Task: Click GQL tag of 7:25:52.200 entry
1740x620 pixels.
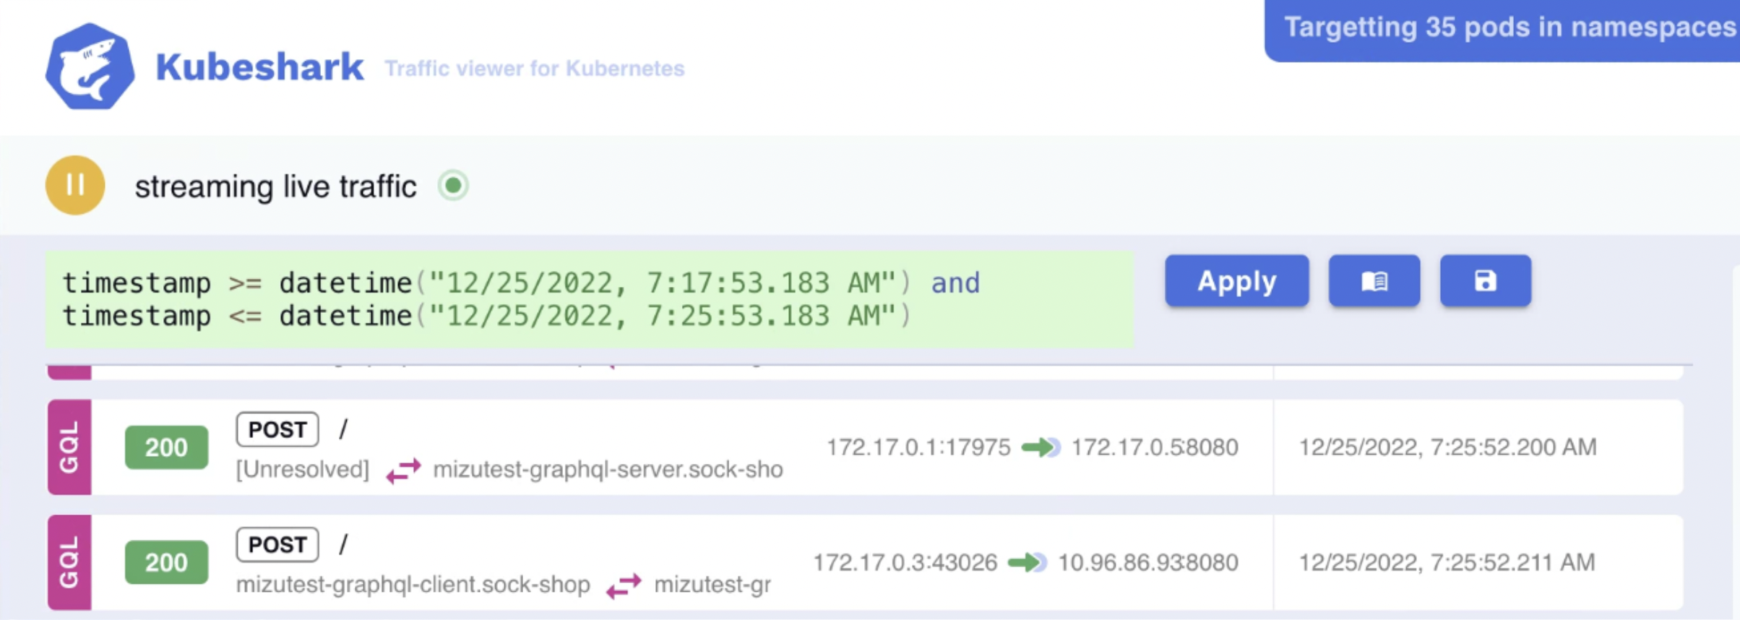Action: 69,447
